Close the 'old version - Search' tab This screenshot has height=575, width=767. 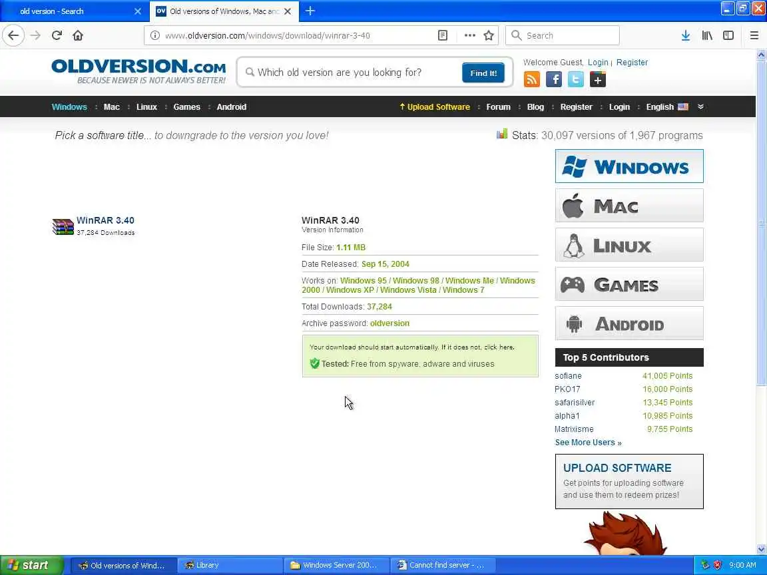coord(138,11)
